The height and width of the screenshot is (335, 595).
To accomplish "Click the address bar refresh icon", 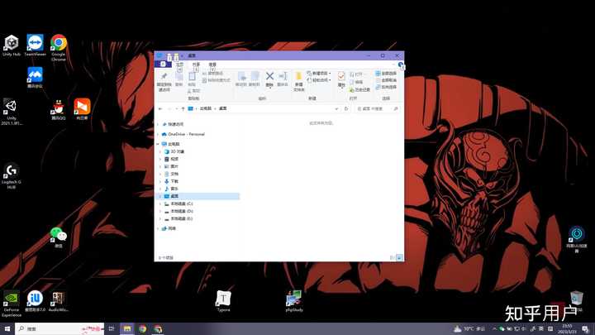I will coord(346,108).
